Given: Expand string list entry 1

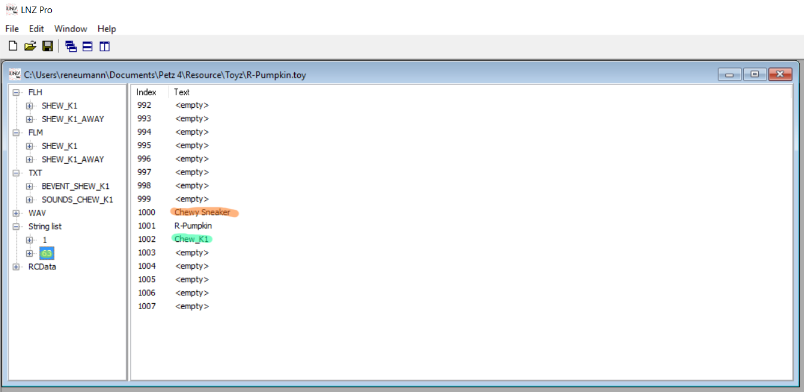Looking at the screenshot, I should tap(29, 239).
